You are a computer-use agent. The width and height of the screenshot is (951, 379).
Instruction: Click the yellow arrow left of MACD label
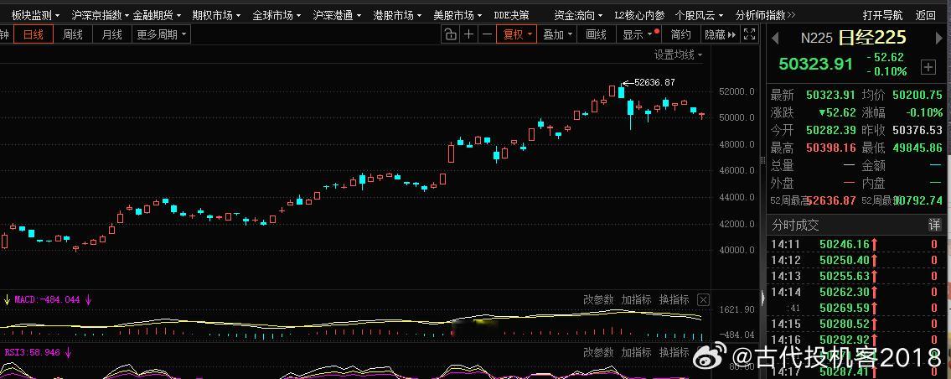point(7,299)
